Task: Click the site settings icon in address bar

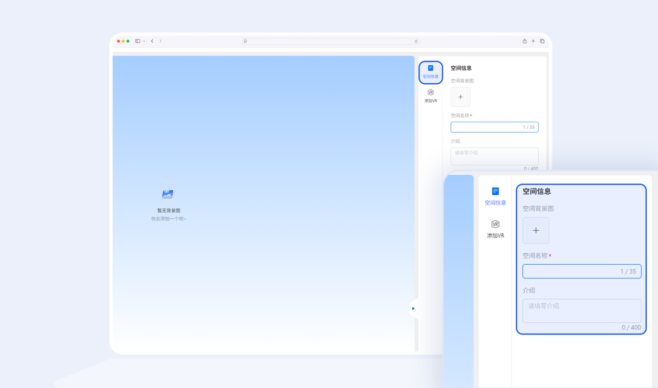Action: 246,41
